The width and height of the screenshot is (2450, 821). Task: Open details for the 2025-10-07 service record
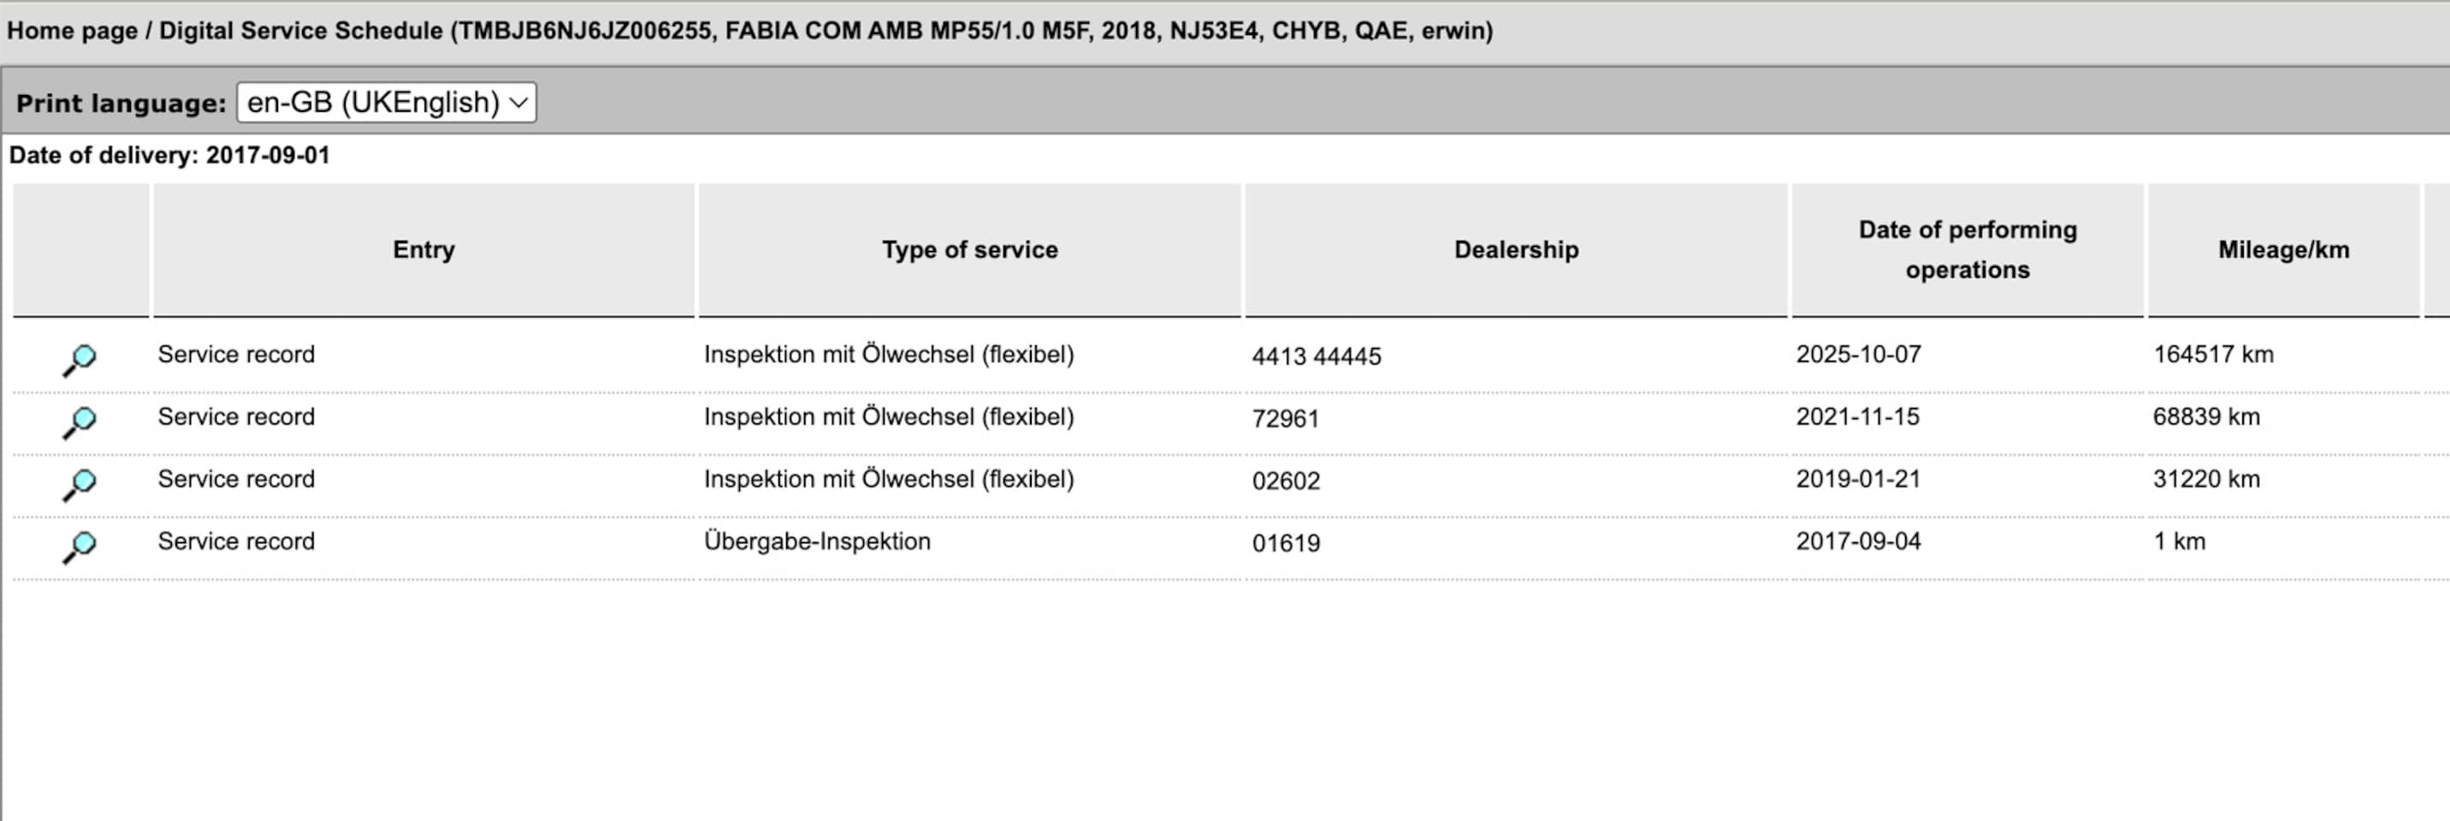click(x=80, y=359)
